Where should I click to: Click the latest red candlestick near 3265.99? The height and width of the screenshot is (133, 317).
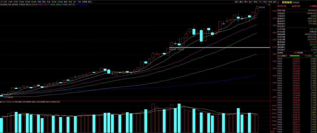pyautogui.click(x=257, y=11)
